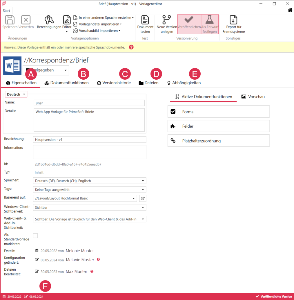Click the Veröffentlichen checkmark button

pos(189,24)
